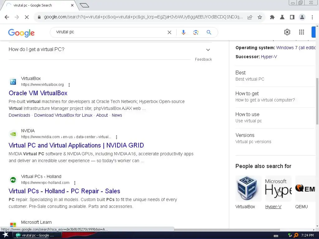Open the keyboard tray icon
Viewport: 319px width, 239px height.
click(276, 236)
